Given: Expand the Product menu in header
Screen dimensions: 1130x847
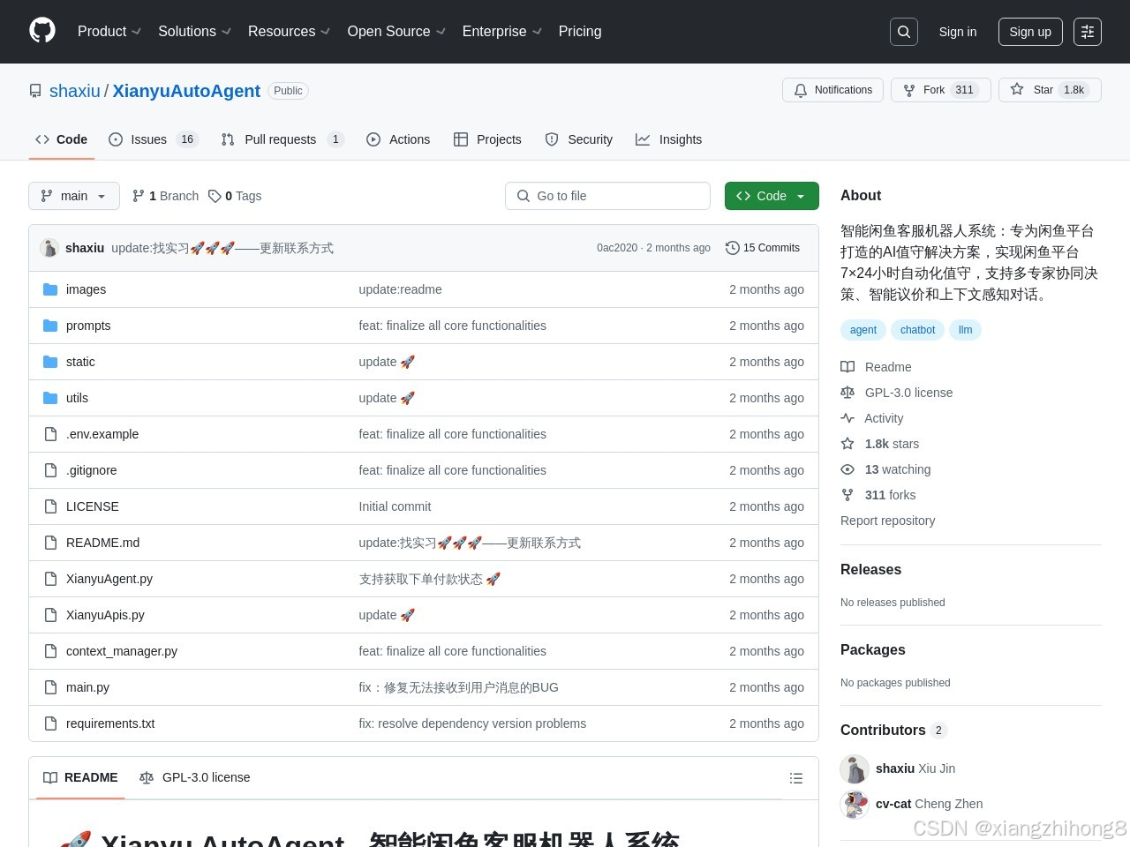Looking at the screenshot, I should coord(109,32).
